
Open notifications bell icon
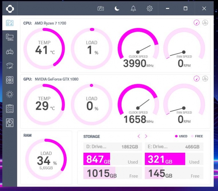[133, 9]
